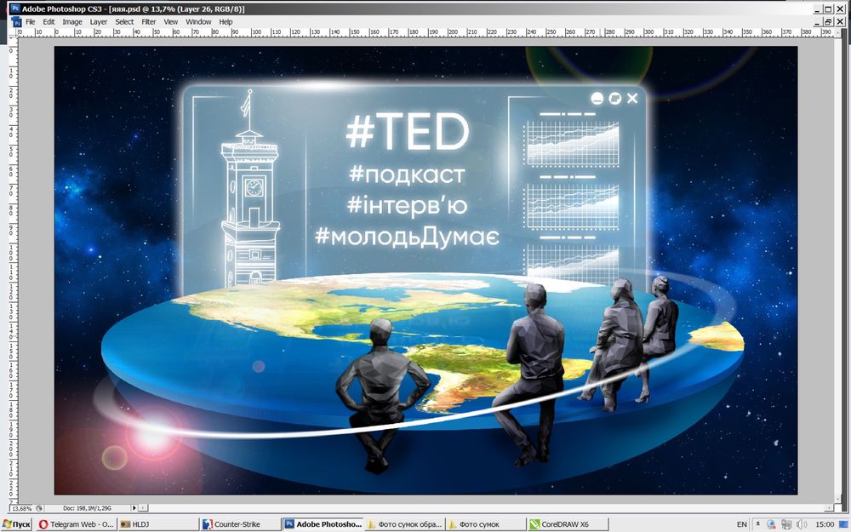
Task: Click the globe network tray icon
Action: [x=771, y=524]
